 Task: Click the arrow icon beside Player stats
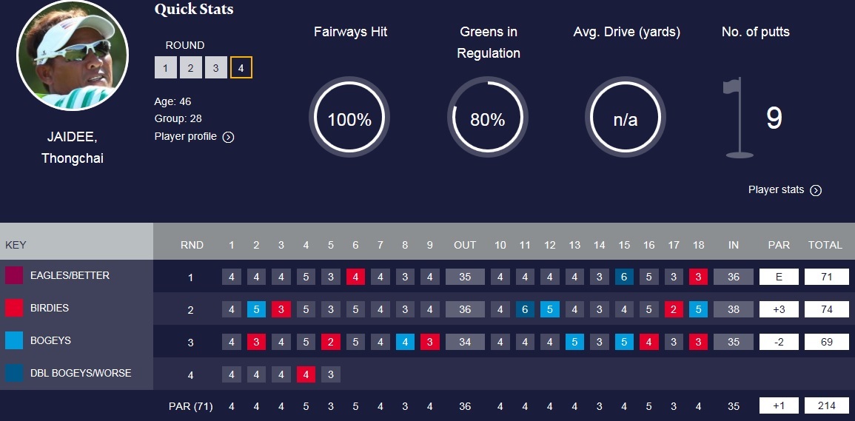click(816, 190)
